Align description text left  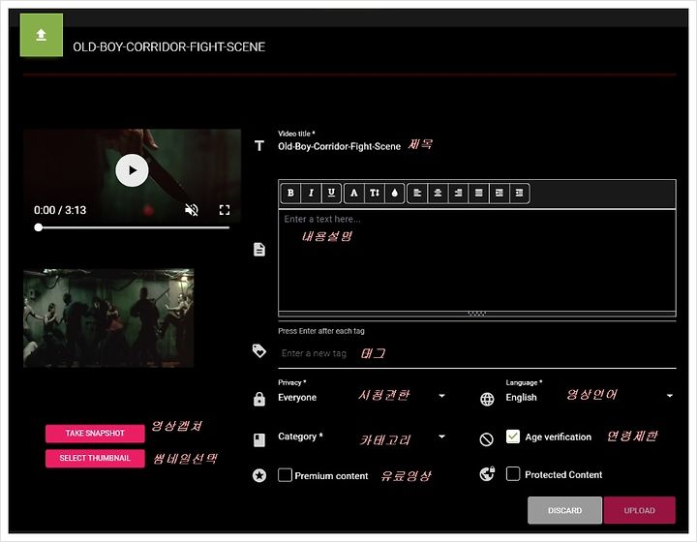(417, 193)
